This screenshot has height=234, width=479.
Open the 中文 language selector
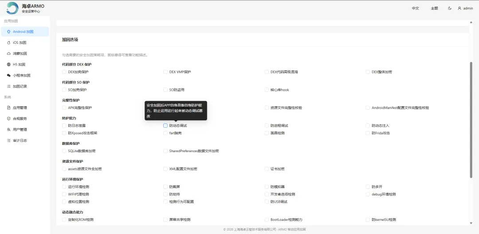[x=416, y=8]
